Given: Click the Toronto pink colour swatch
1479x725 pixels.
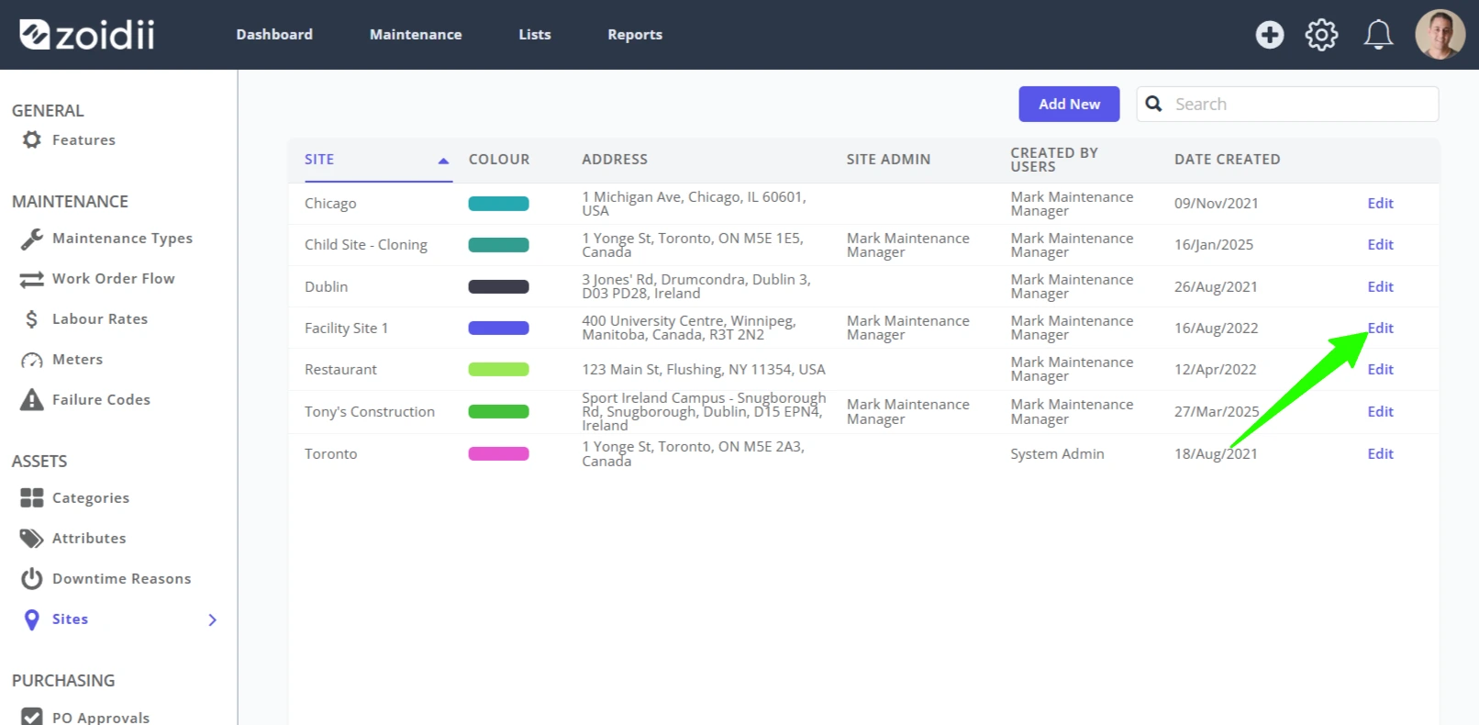Looking at the screenshot, I should click(498, 453).
